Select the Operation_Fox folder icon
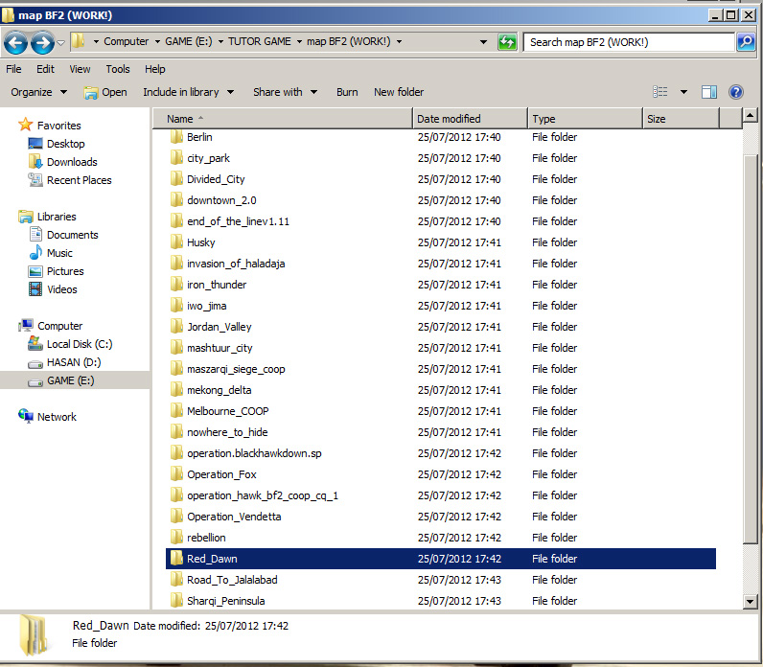This screenshot has height=667, width=763. tap(176, 474)
